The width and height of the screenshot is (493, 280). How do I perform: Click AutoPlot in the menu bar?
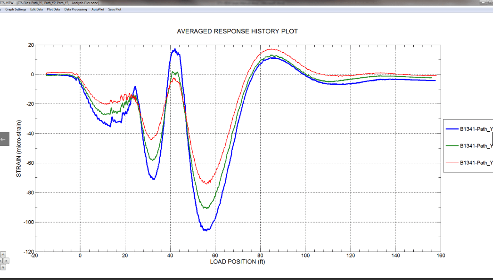pos(98,9)
